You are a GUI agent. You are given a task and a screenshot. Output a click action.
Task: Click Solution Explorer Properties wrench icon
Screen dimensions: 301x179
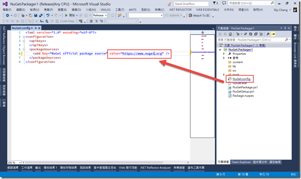pyautogui.click(x=268, y=34)
